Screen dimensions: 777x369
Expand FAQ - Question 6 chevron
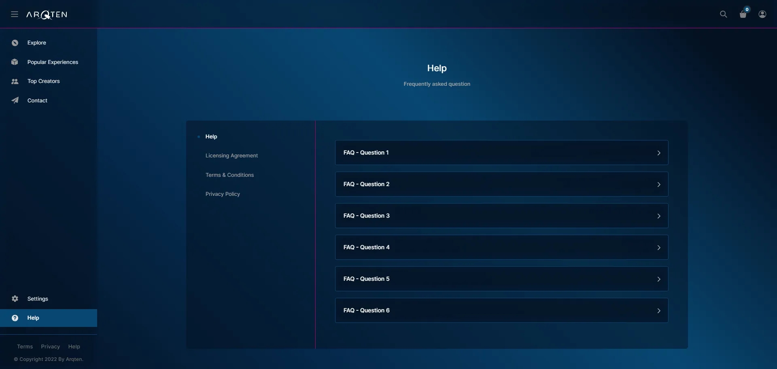click(659, 311)
